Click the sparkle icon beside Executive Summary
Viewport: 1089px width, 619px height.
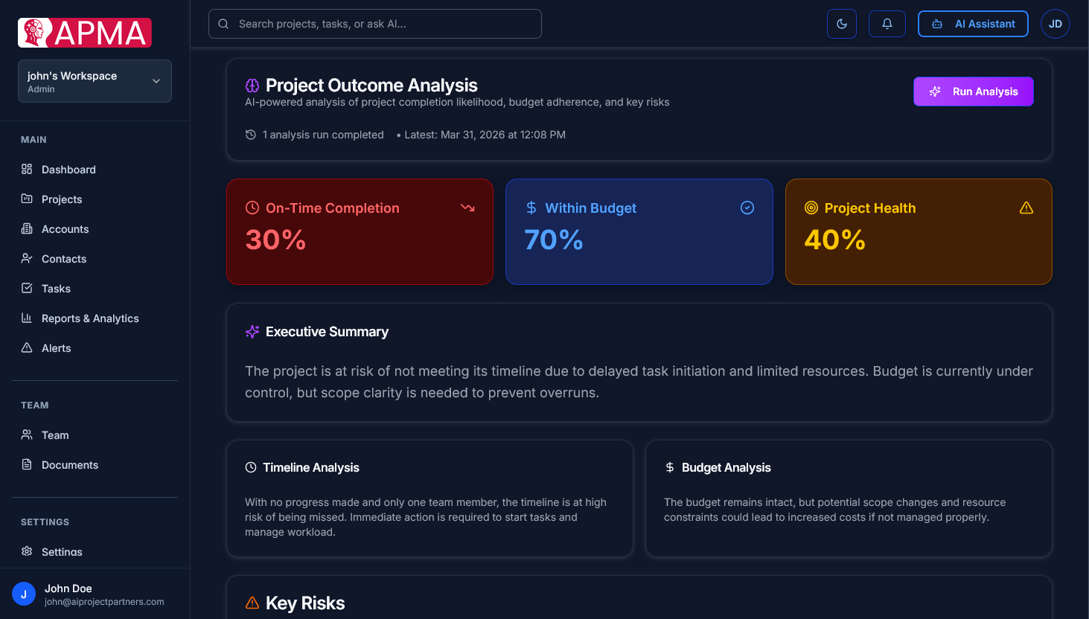pyautogui.click(x=252, y=331)
